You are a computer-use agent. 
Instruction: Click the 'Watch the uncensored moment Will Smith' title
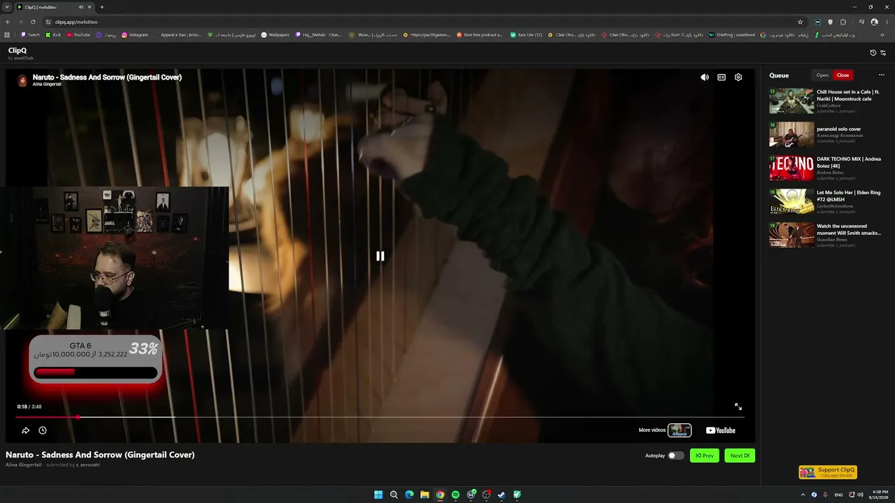849,229
